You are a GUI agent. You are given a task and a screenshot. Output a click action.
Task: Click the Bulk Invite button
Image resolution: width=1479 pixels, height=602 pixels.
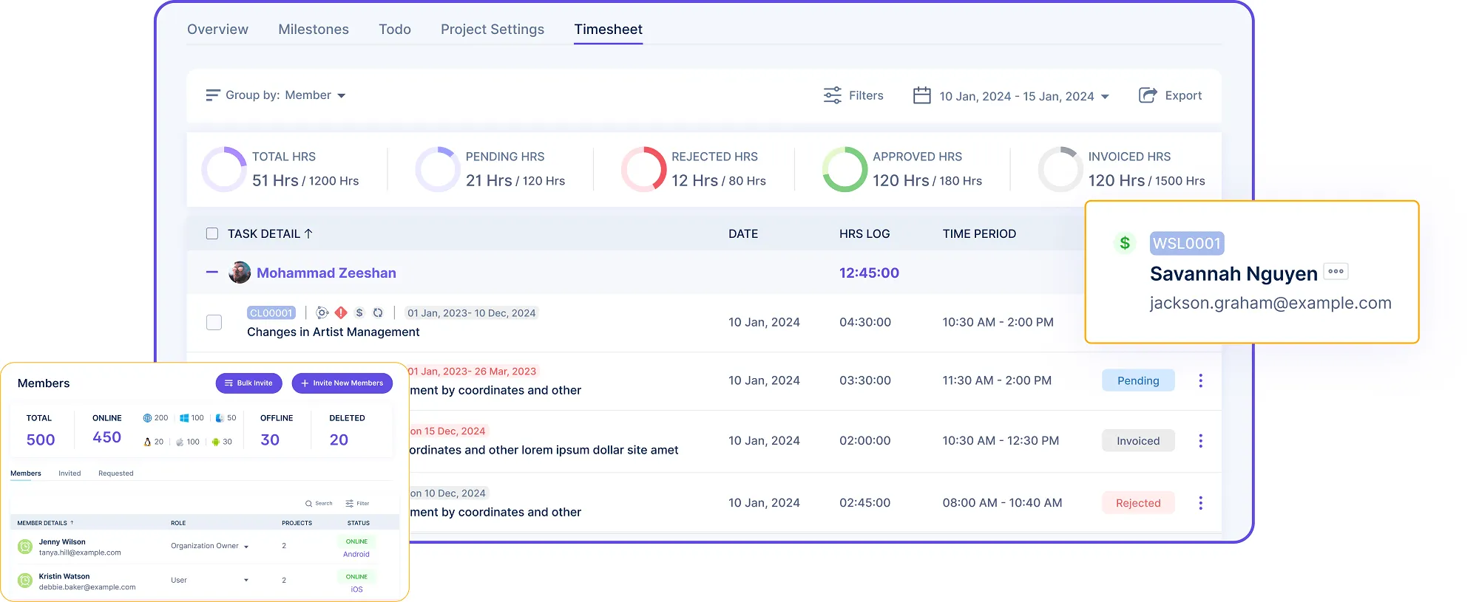coord(248,383)
